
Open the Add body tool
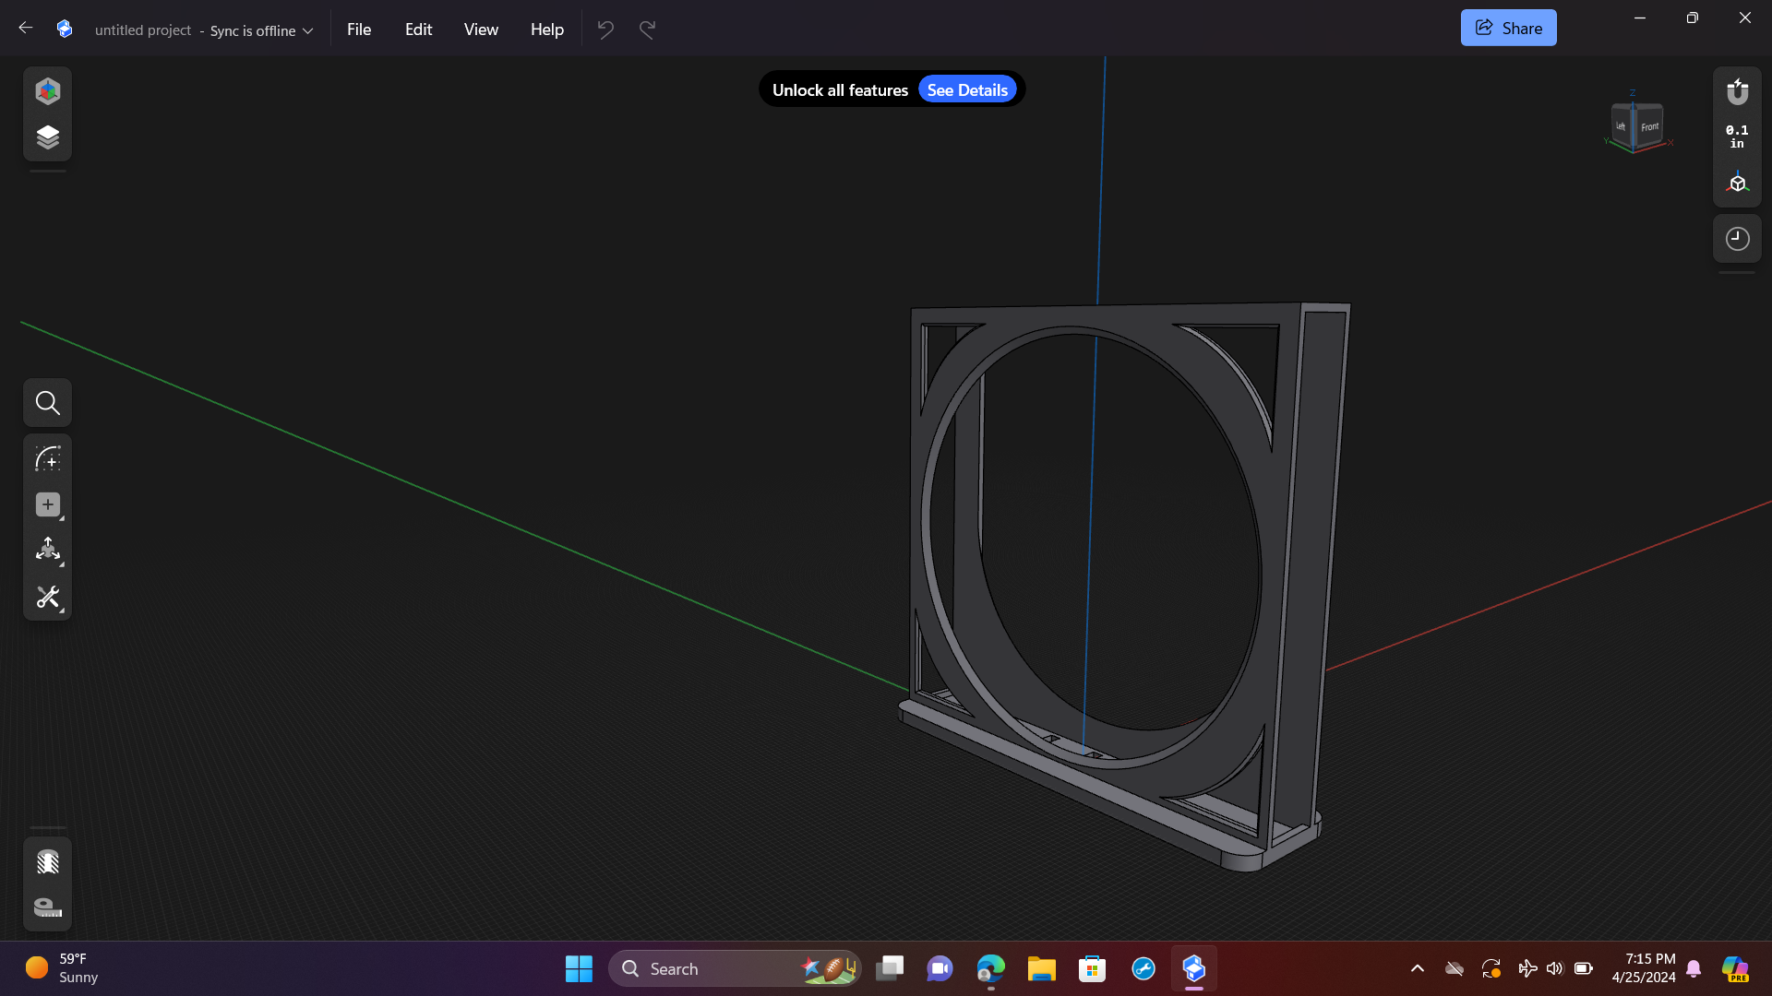coord(47,504)
